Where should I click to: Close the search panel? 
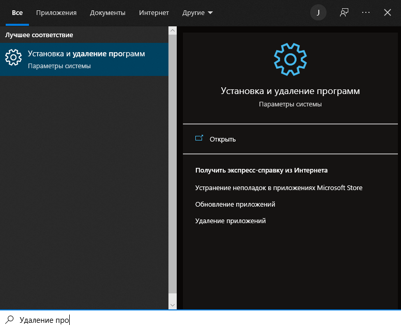point(387,12)
